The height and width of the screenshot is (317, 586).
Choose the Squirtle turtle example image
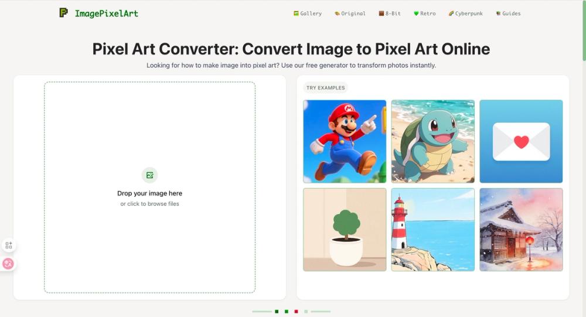point(433,141)
